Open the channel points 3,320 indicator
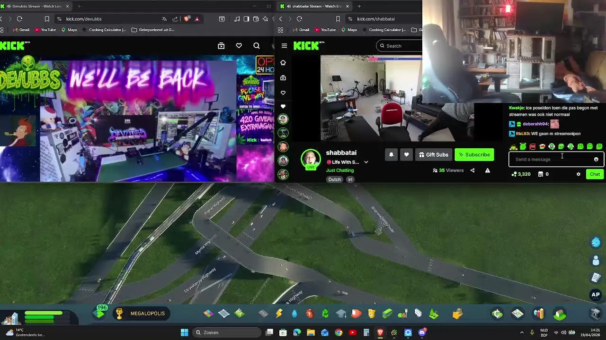The image size is (606, 340). point(521,174)
